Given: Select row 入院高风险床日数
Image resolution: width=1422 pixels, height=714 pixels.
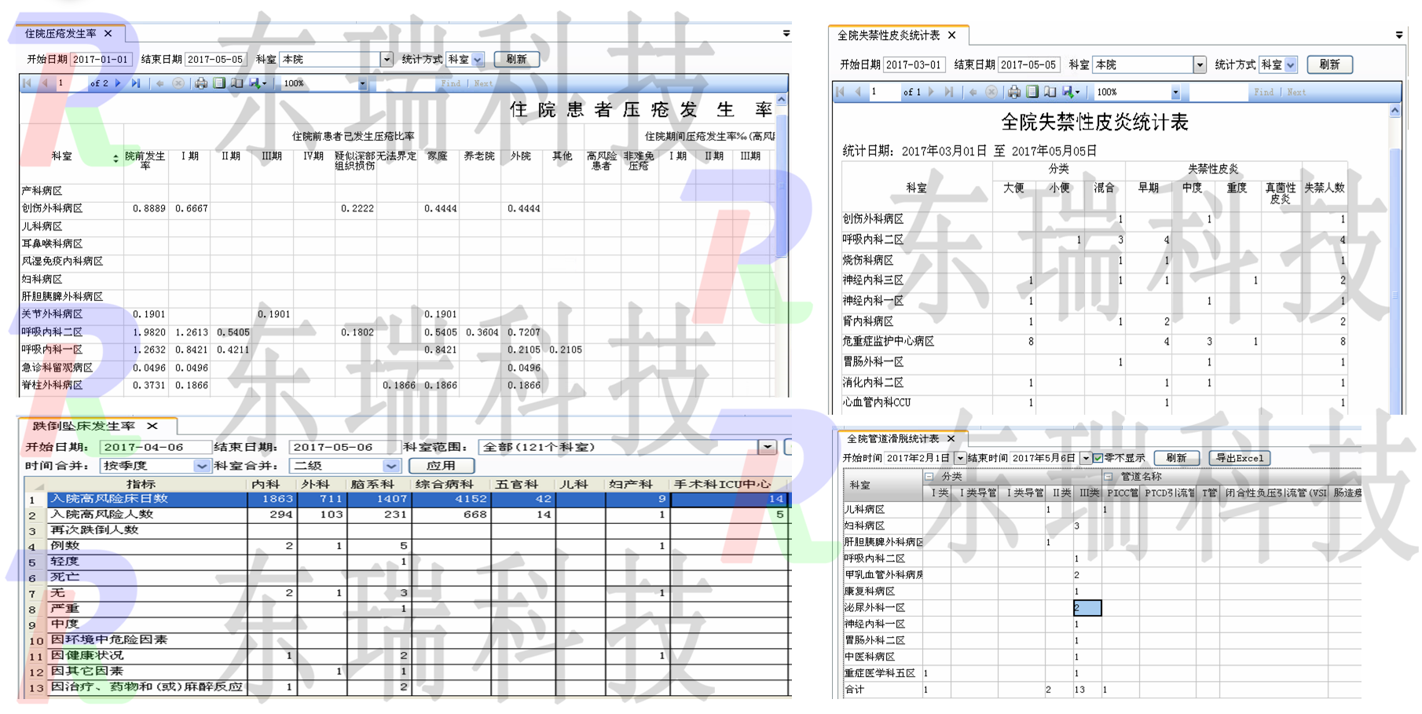Looking at the screenshot, I should (x=407, y=499).
